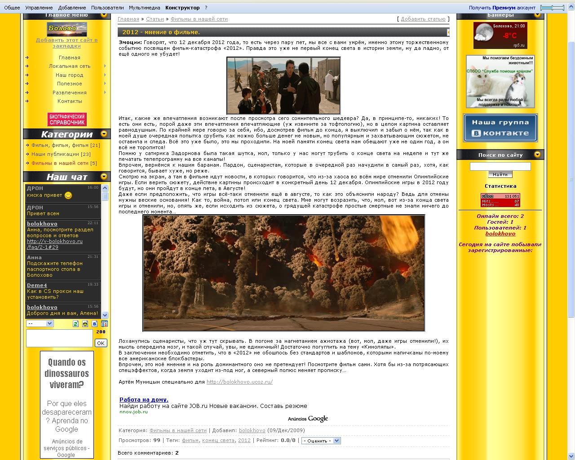575x460 pixels.
Task: Open the Оценить rating dropdown
Action: 321,441
